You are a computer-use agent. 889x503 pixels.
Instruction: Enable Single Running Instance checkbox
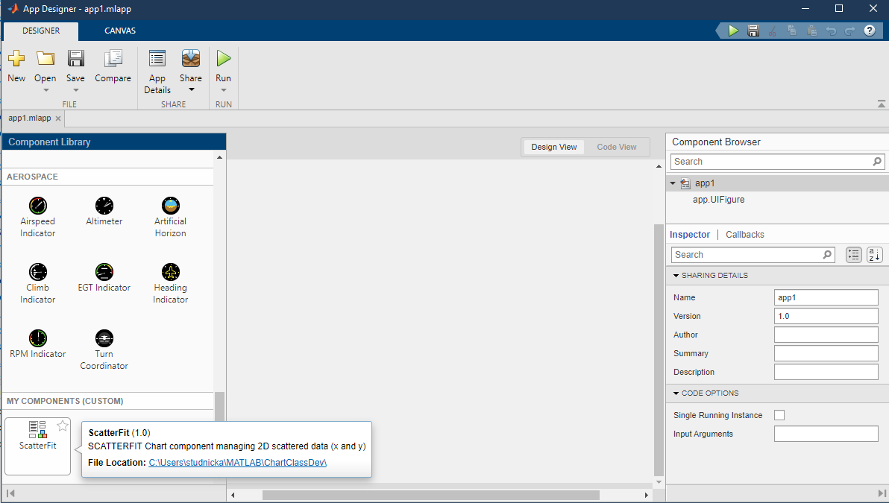[x=779, y=415]
